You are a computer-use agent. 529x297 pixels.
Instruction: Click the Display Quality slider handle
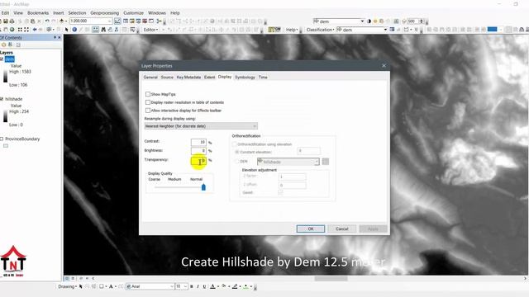point(203,187)
